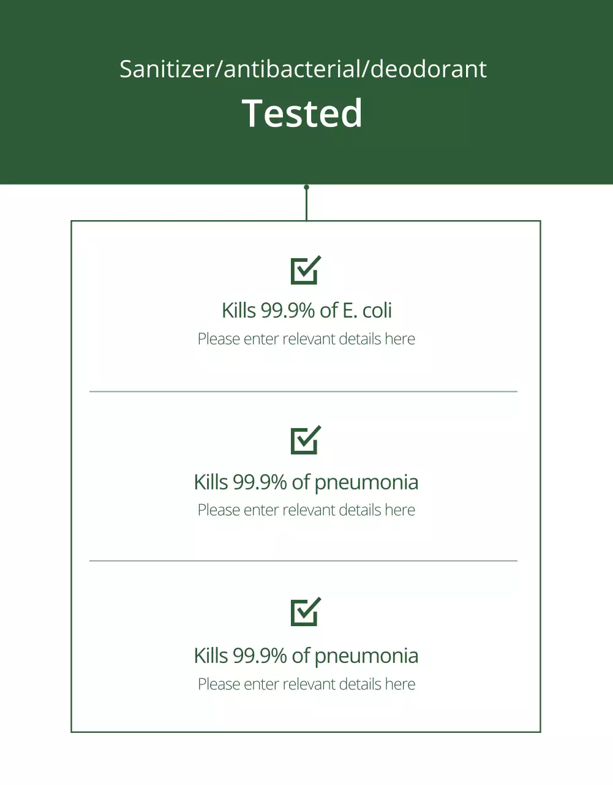Click "Kills" in the middle section heading
Viewport: 613px width, 785px height.
tap(211, 482)
